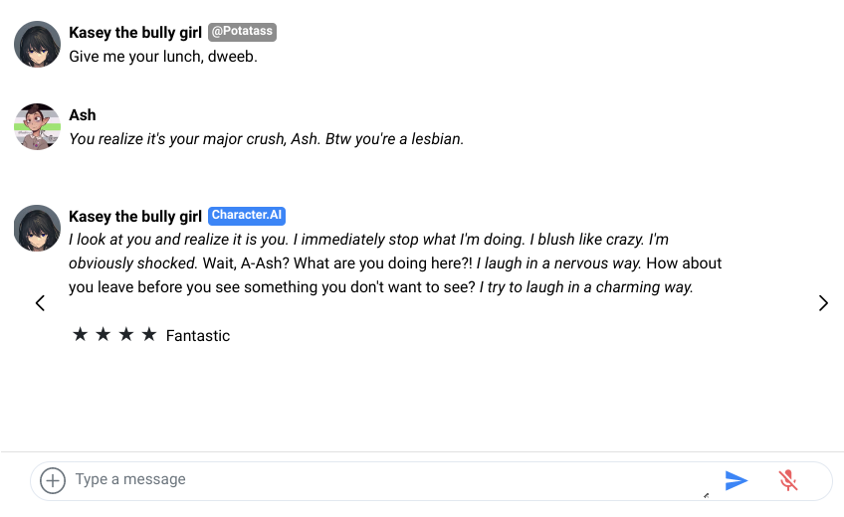Click the plus attachment icon
Viewport: 844px width, 517px height.
click(53, 480)
